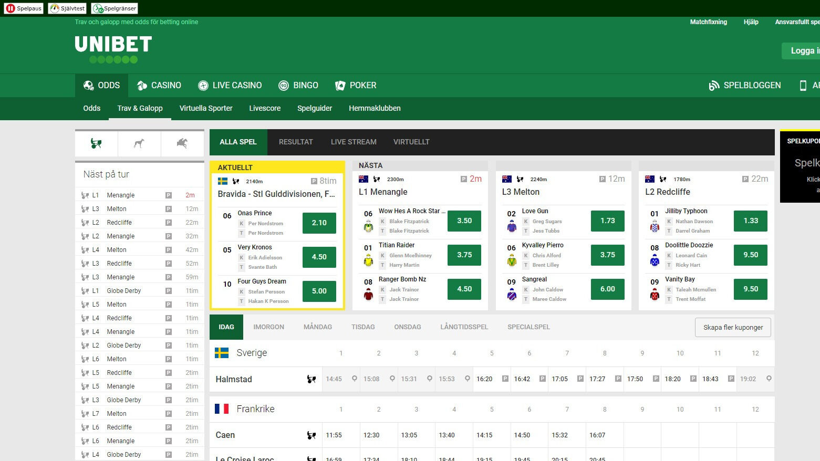Open the LIVE CASINO section
Viewport: 820px width, 461px height.
tap(230, 86)
